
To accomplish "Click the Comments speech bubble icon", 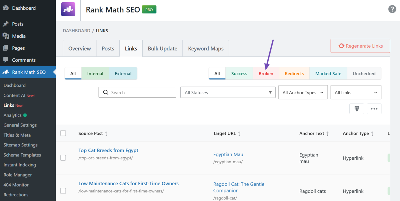I will click(6, 60).
